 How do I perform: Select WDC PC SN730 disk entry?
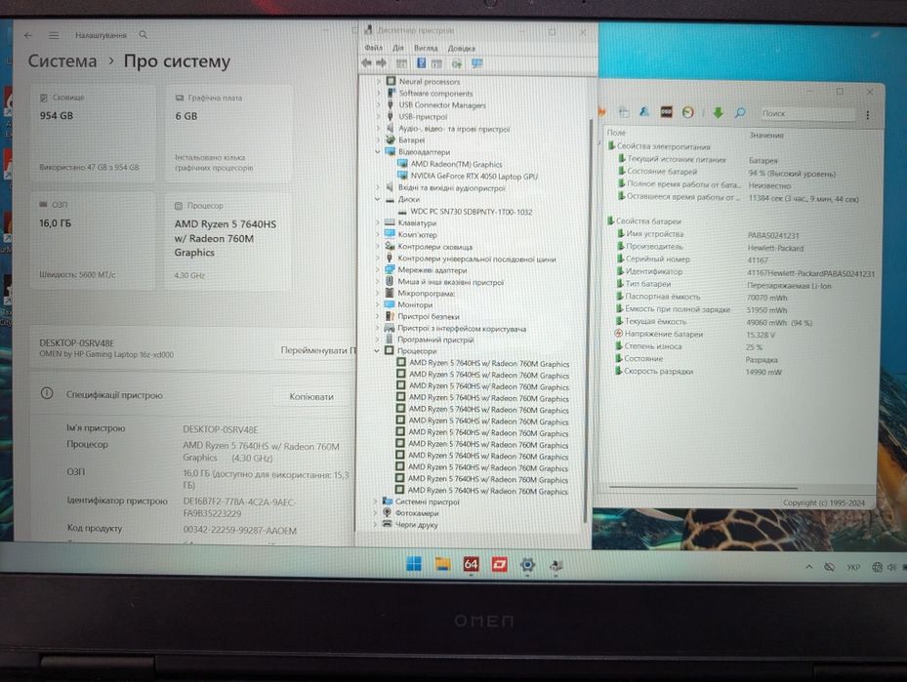(x=471, y=212)
